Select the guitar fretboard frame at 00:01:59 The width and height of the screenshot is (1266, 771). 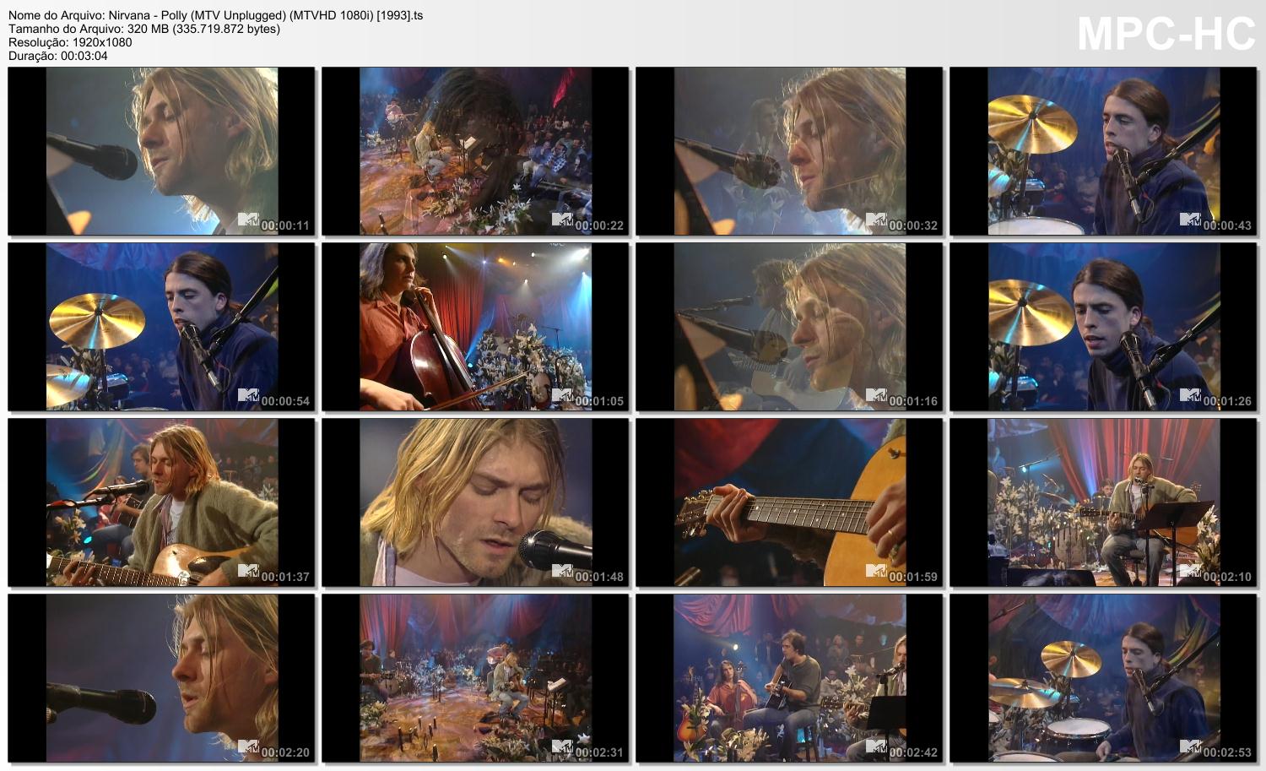(x=789, y=502)
